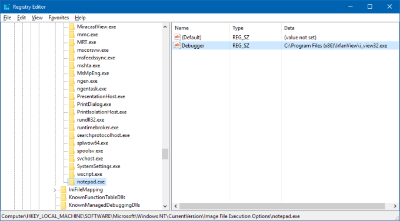400x221 pixels.
Task: Open the Help menu
Action: tap(80, 18)
